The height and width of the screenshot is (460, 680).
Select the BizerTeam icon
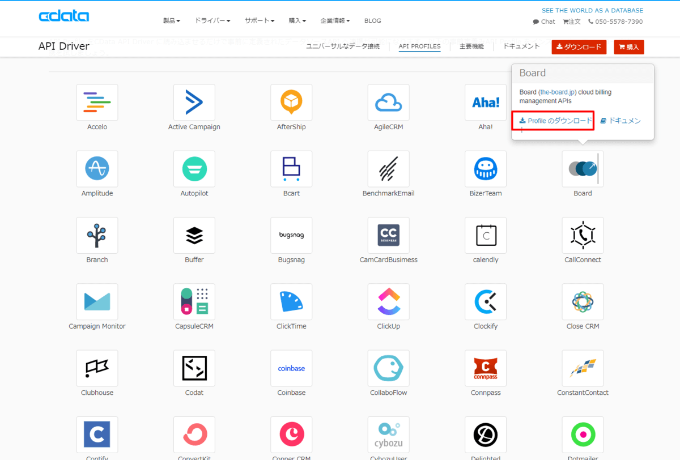[x=486, y=169]
